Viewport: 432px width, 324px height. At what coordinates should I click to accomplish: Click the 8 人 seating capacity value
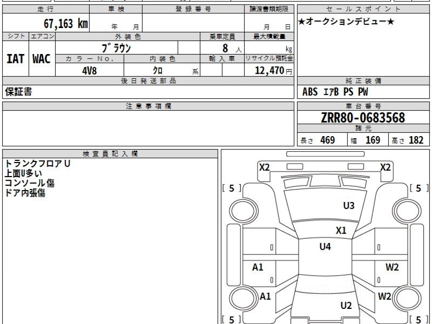point(231,48)
